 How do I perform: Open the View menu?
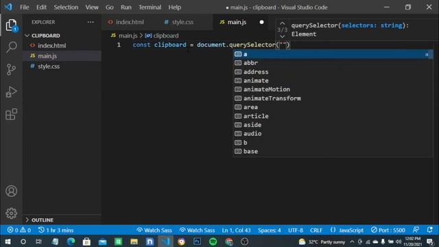pos(92,8)
